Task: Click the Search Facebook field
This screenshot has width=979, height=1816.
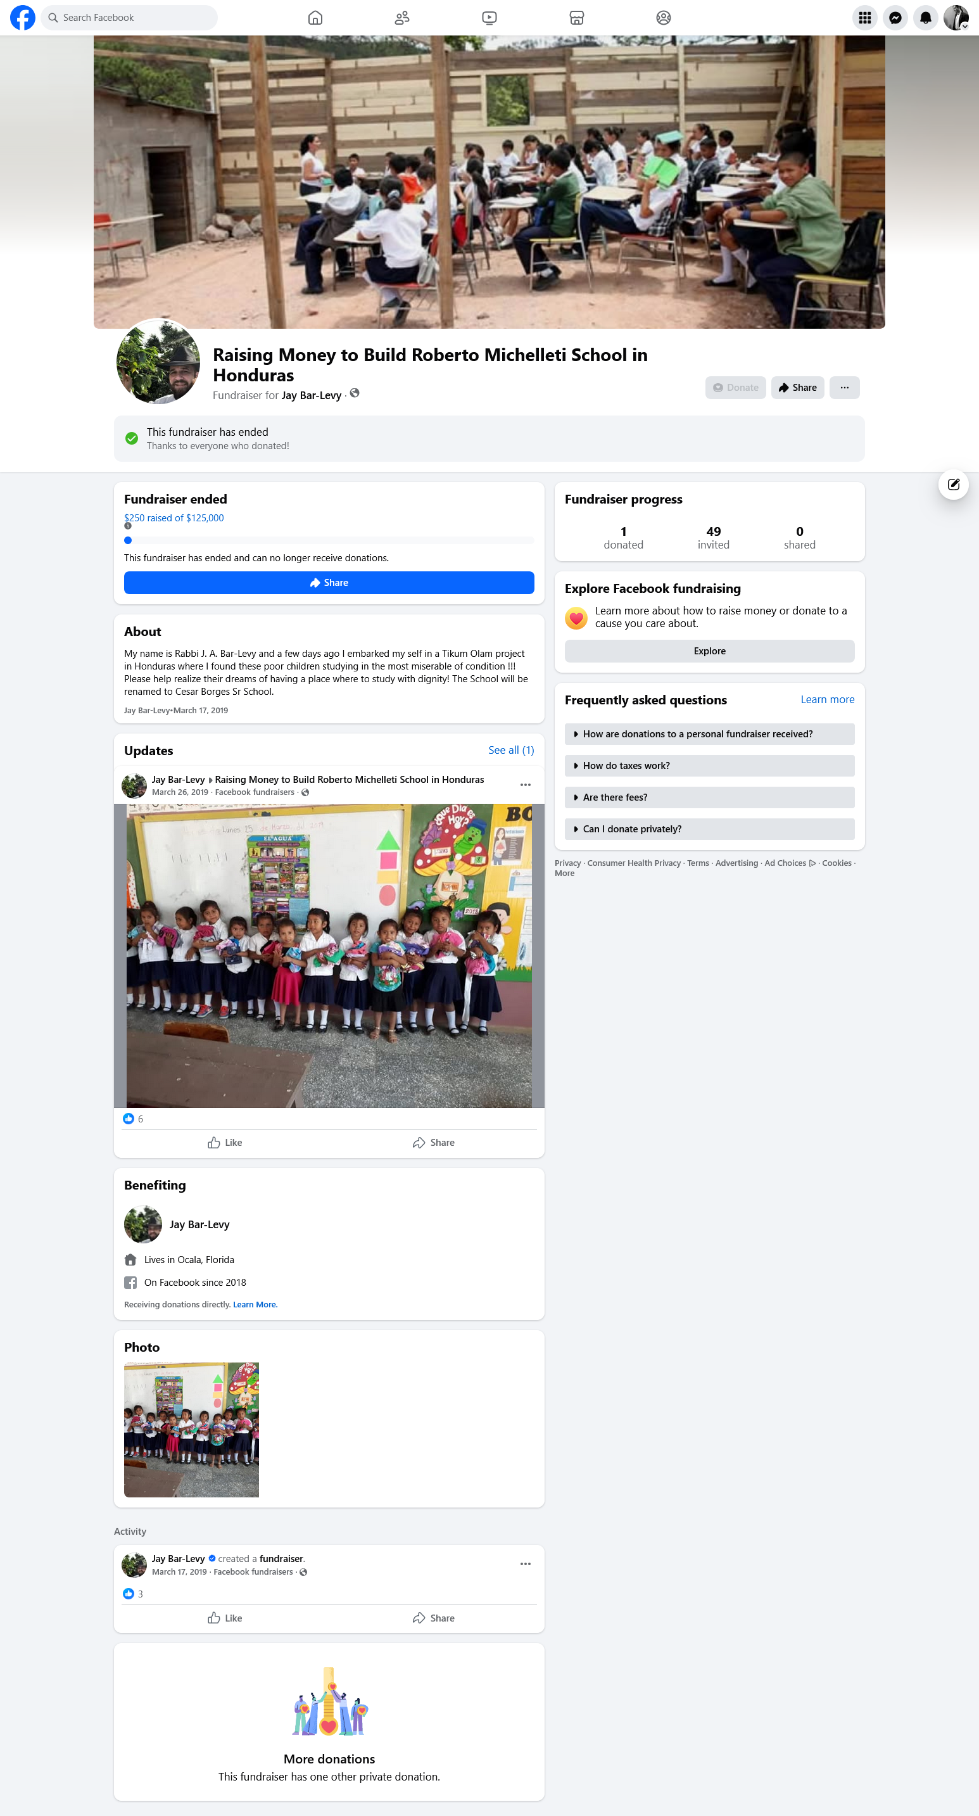Action: tap(130, 18)
